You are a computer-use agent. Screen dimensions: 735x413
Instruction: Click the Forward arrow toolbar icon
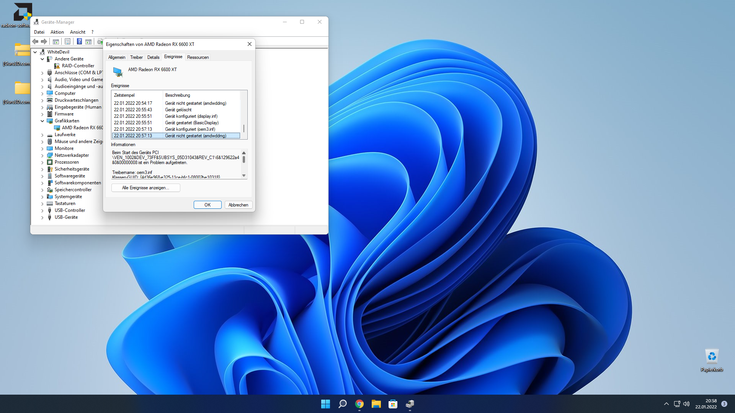pyautogui.click(x=44, y=41)
